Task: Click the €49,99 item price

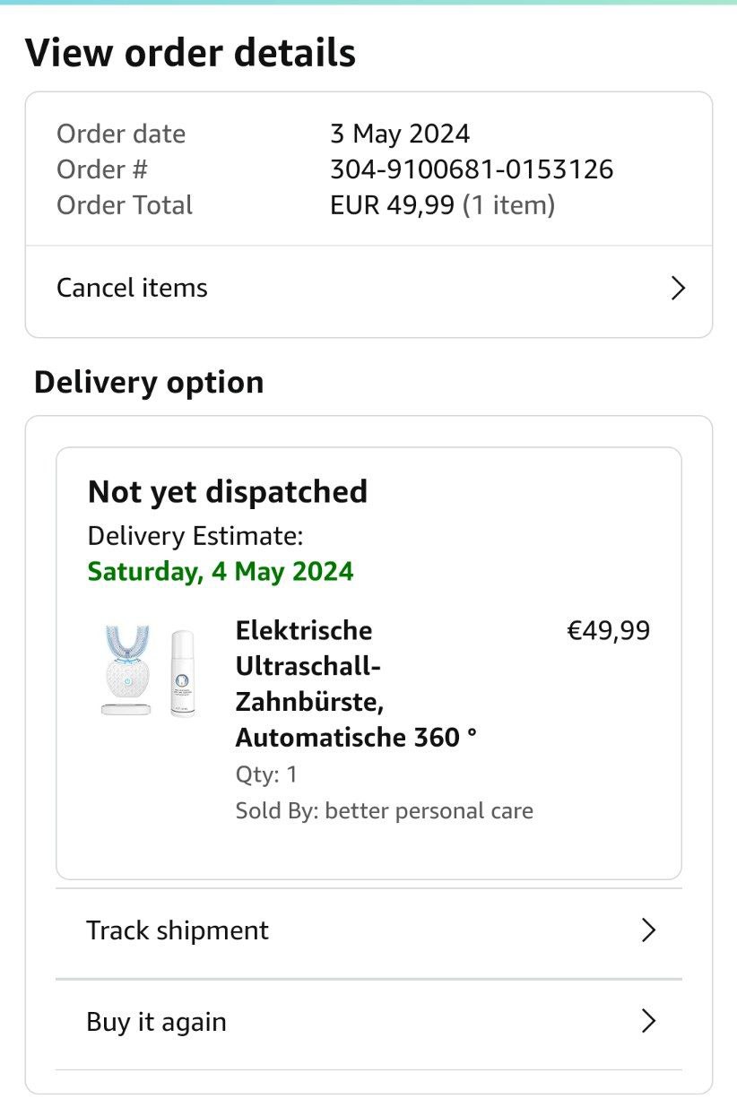Action: click(609, 631)
